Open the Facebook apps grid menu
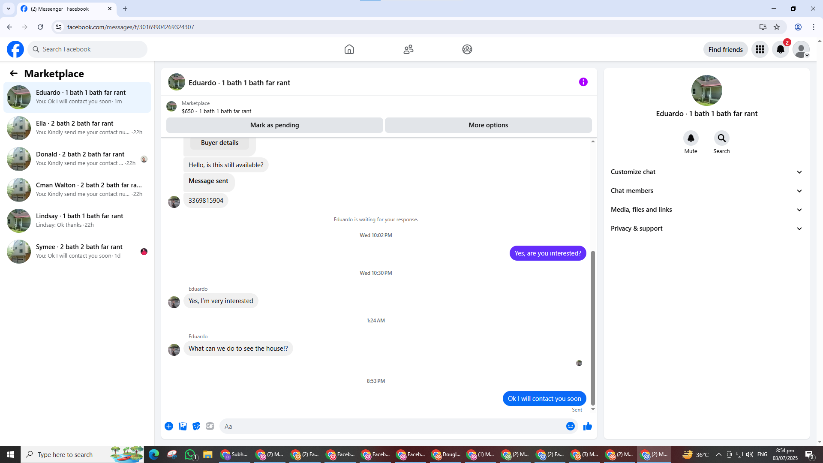The width and height of the screenshot is (823, 463). (x=760, y=49)
